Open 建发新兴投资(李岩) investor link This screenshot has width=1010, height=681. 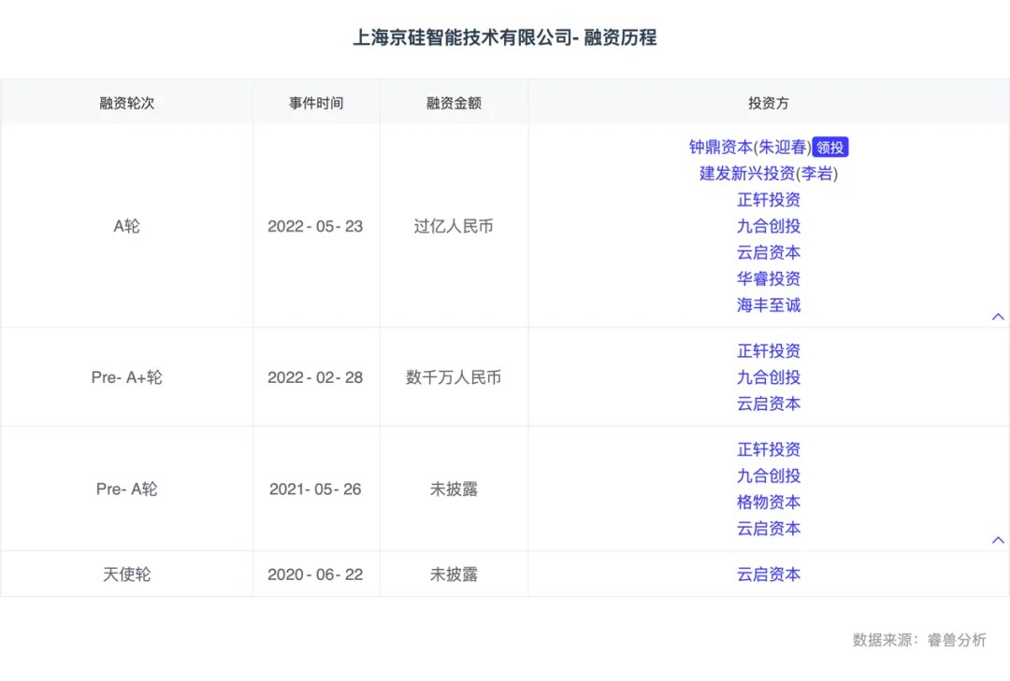[769, 174]
